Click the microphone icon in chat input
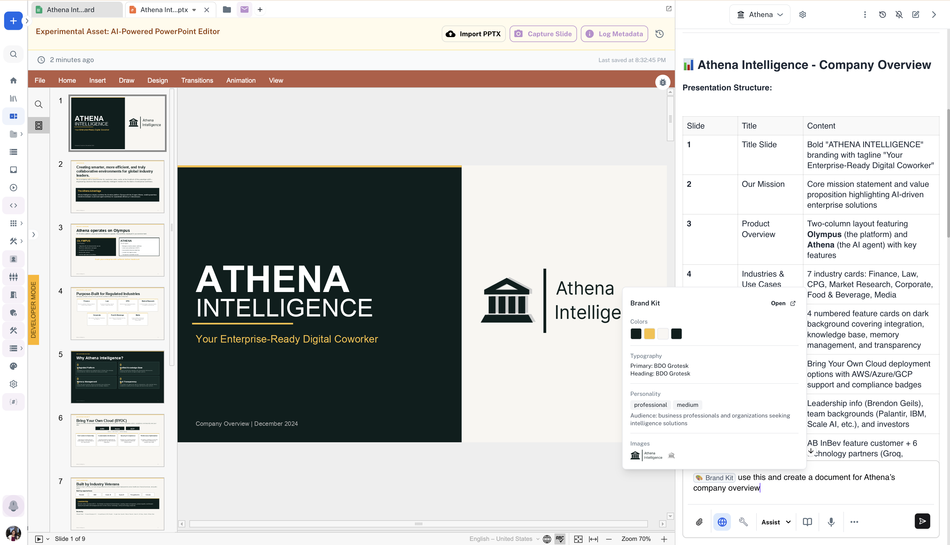The width and height of the screenshot is (950, 545). pos(831,522)
